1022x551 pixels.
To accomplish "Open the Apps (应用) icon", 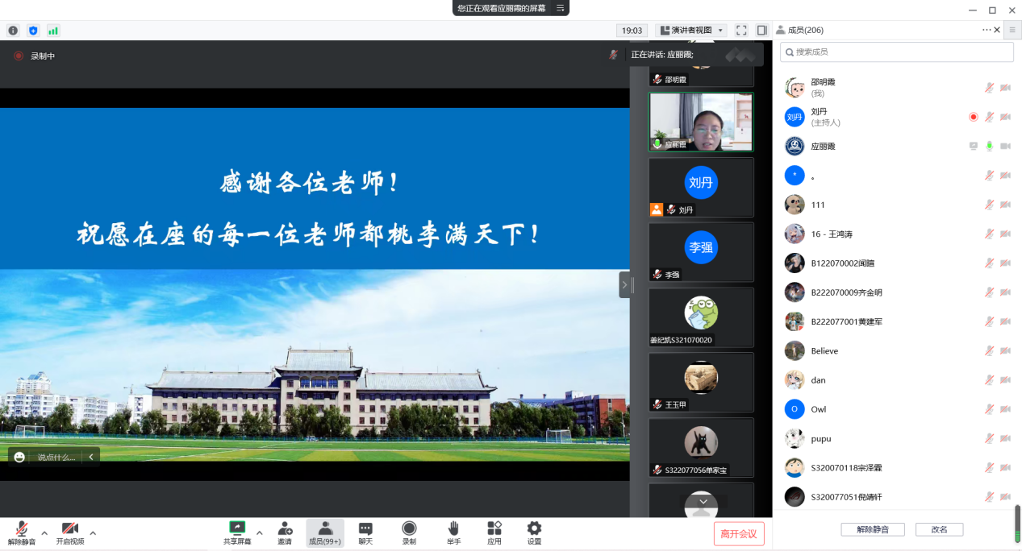I will pyautogui.click(x=494, y=532).
